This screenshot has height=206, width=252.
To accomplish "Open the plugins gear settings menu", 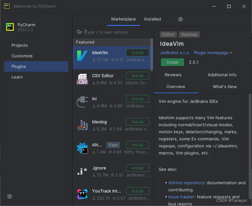I will pyautogui.click(x=181, y=19).
